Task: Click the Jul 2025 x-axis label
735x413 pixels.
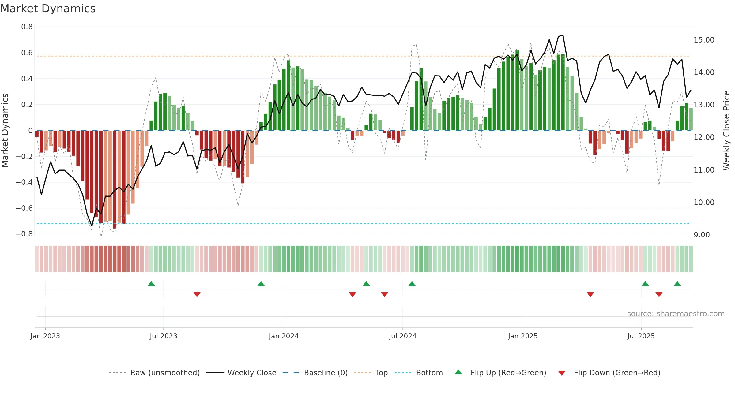Action: coord(641,336)
